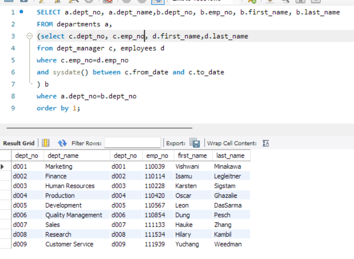
Task: Select the last_name cell Kambil
Action: [x=231, y=234]
